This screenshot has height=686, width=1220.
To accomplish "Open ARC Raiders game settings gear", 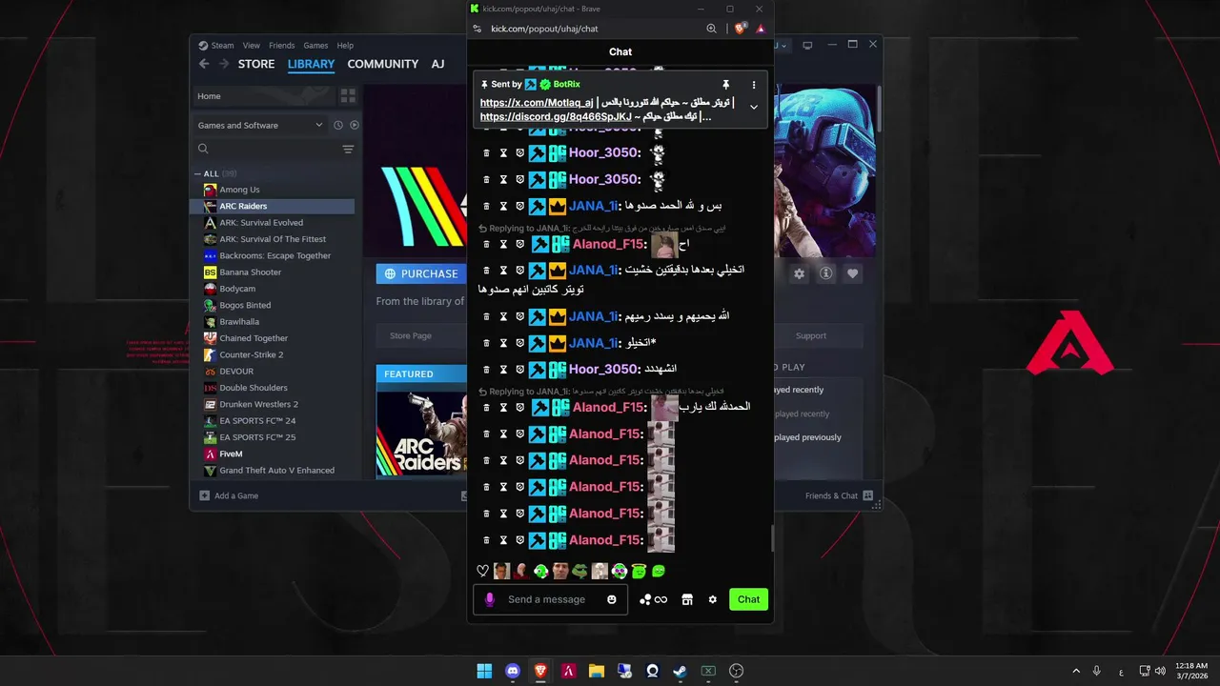I will coord(800,273).
